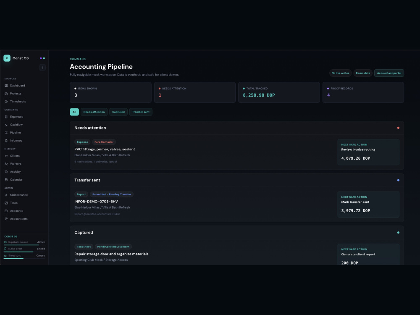Screen dimensions: 420x315
Task: Click 'Repair storage door and organize materials'
Action: (x=111, y=254)
